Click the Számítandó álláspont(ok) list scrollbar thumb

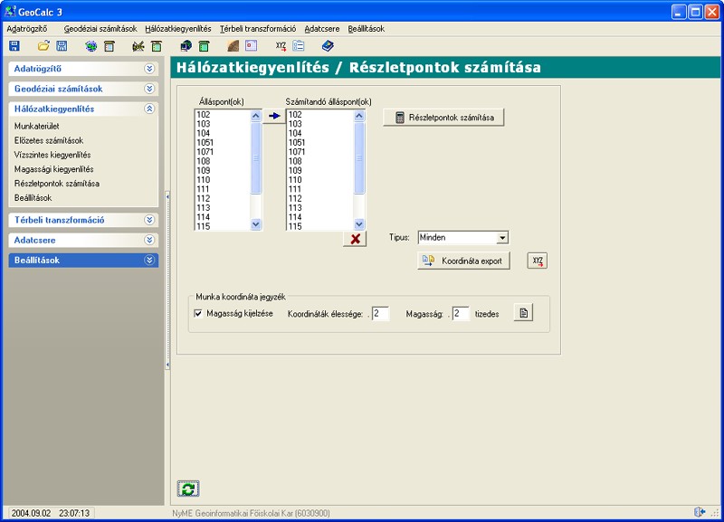[x=359, y=157]
